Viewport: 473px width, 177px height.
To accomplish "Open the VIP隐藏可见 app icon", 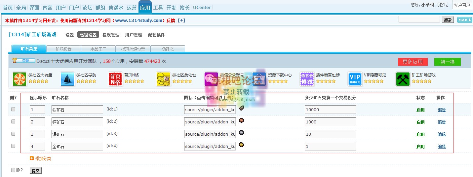I will point(355,79).
